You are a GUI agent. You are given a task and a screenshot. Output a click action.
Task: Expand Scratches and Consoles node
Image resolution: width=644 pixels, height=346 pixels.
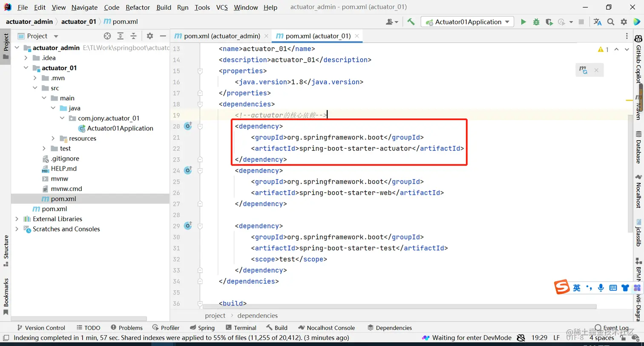coord(17,229)
